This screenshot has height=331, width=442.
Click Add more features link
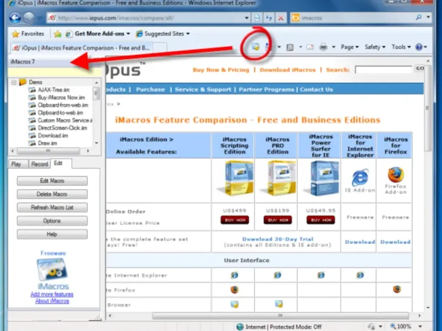coord(52,295)
